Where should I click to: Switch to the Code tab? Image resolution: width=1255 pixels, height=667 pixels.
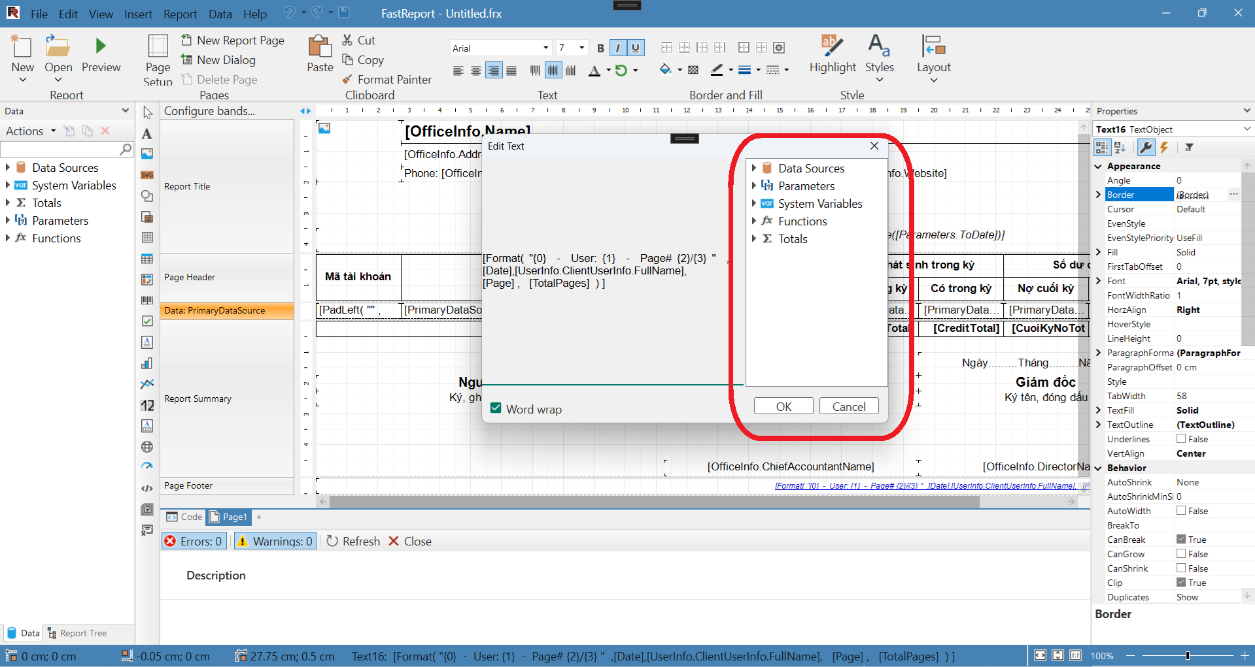coord(184,517)
